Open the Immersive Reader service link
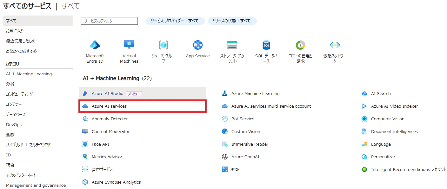Screen dimensions: 447x189 [x=250, y=144]
